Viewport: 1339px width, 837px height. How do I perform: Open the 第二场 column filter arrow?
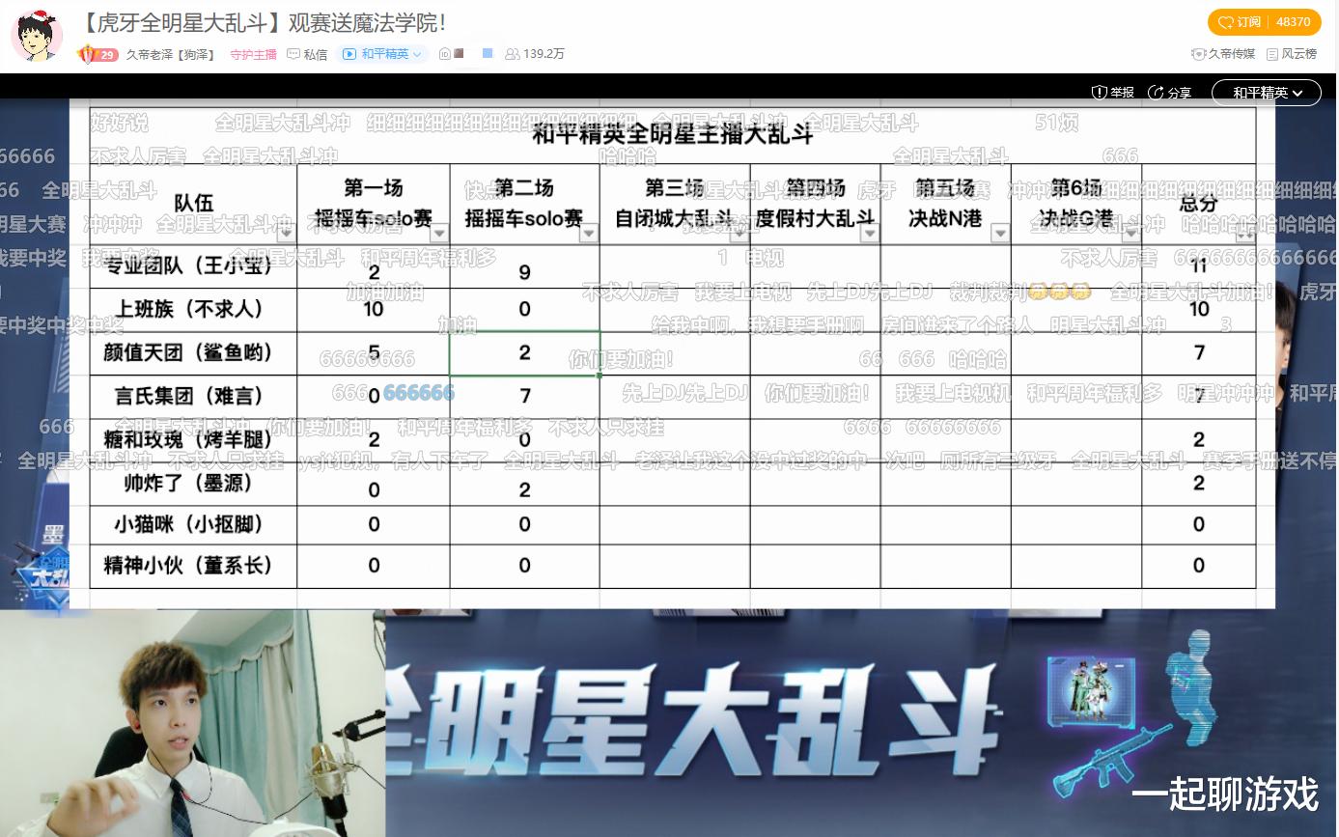pyautogui.click(x=589, y=233)
